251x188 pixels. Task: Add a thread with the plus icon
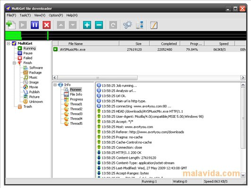pos(87,25)
